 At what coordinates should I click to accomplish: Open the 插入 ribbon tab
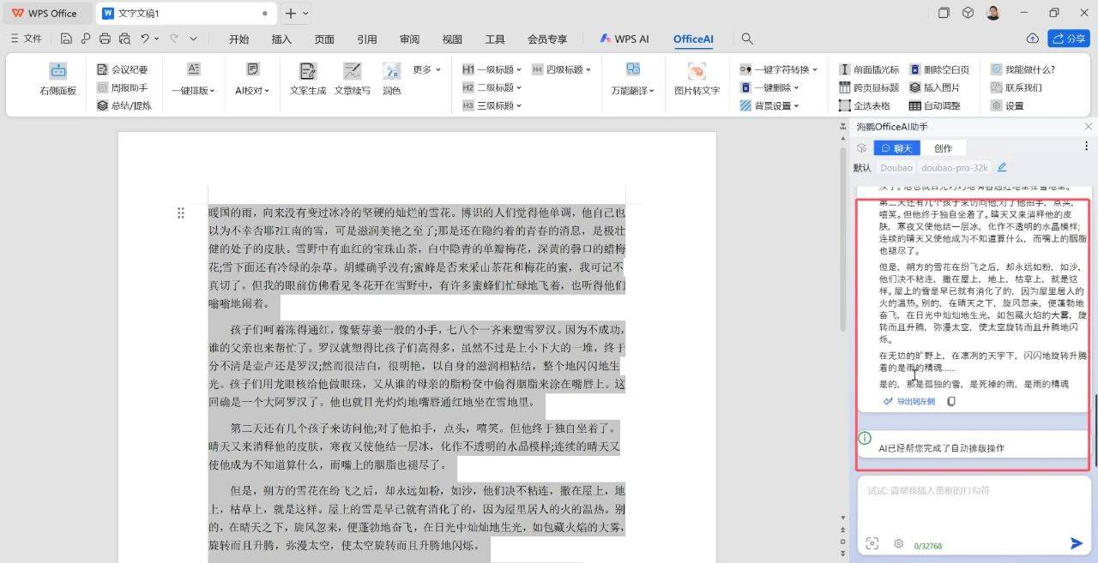point(281,39)
